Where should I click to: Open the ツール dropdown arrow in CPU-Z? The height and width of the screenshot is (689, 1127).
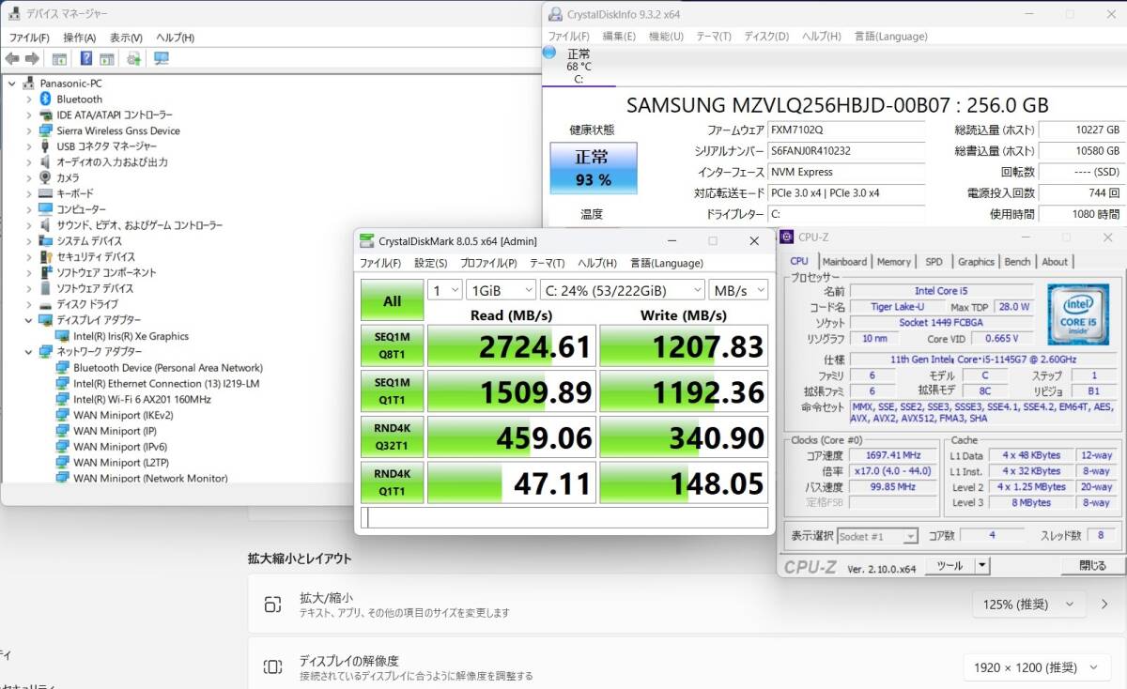pos(981,565)
